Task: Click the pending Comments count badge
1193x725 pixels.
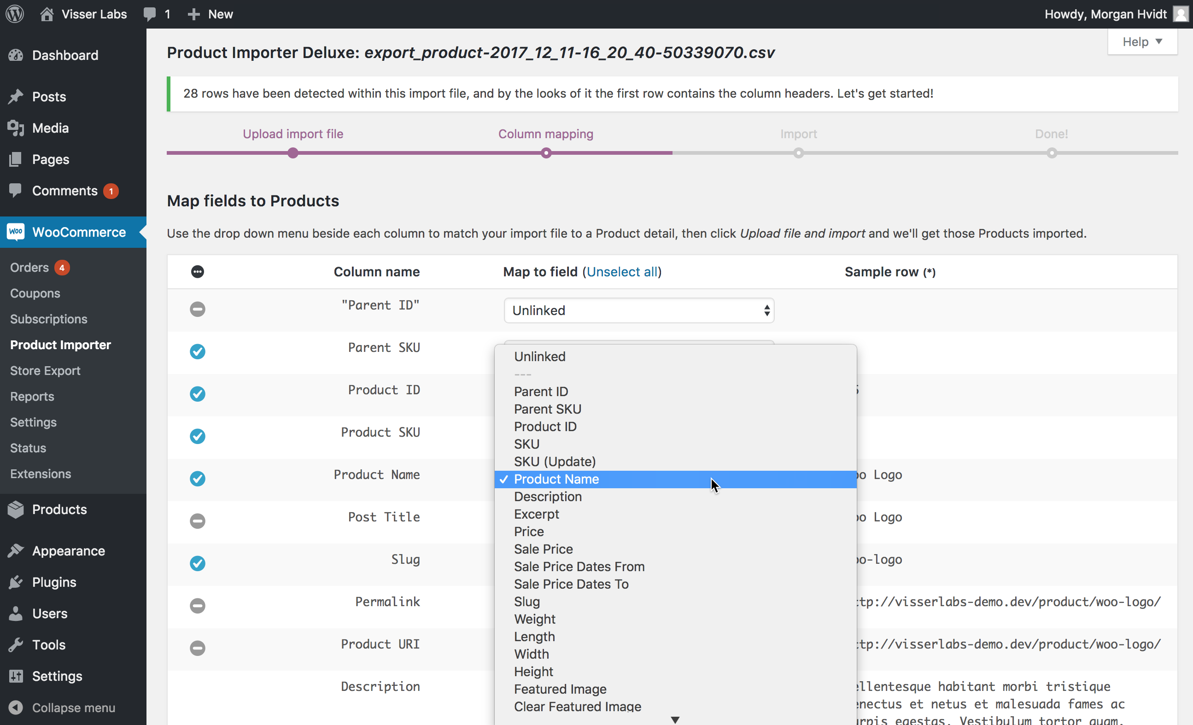Action: point(111,191)
